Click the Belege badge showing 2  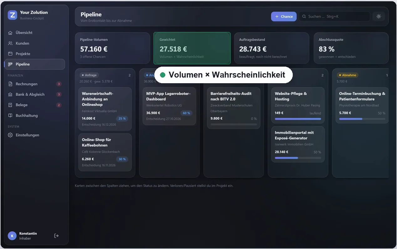[x=59, y=105]
